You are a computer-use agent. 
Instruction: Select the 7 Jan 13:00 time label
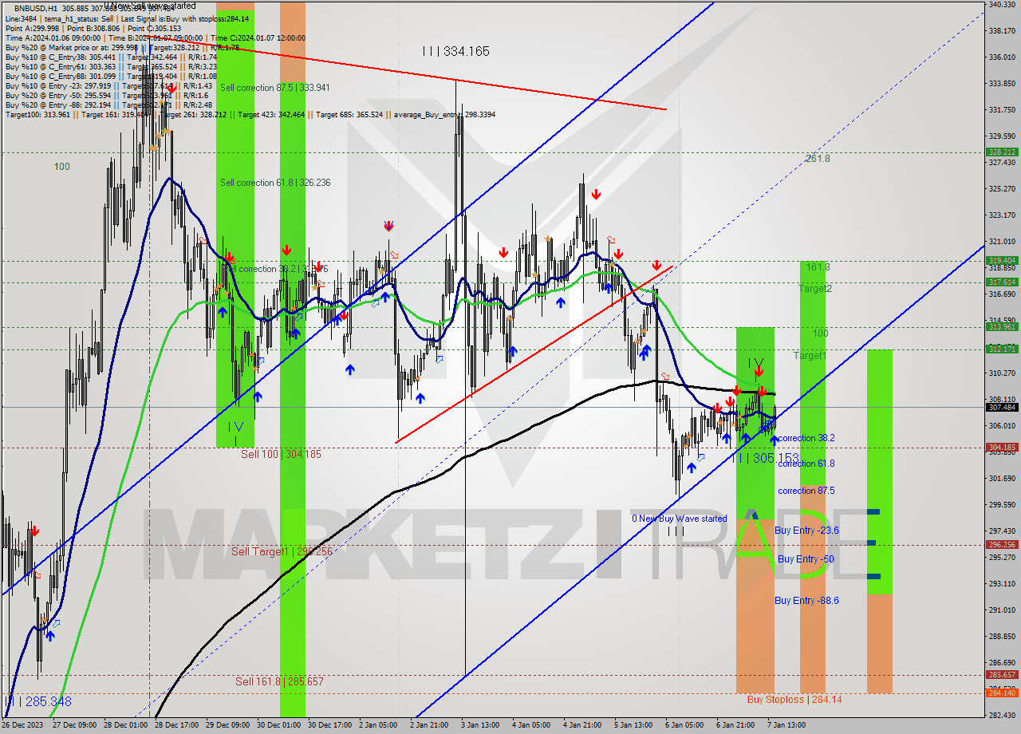tap(787, 725)
